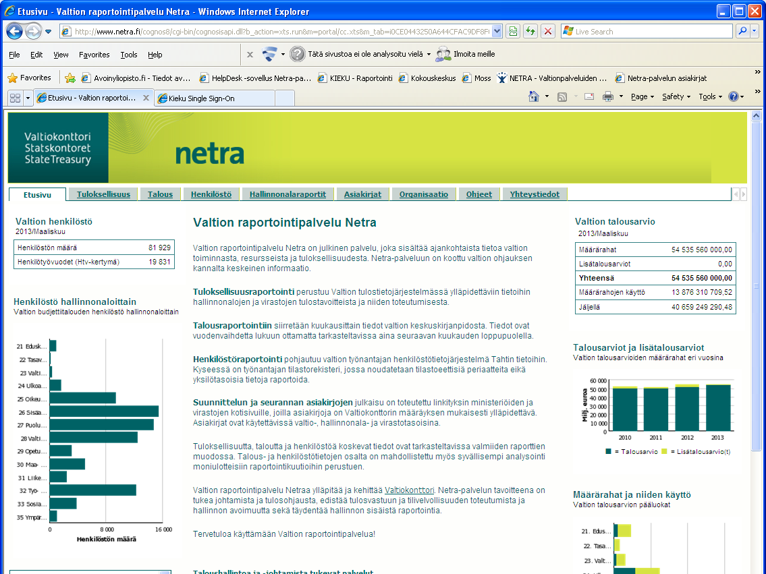Open the Quick Tabs grid icon
This screenshot has width=766, height=574.
pos(15,98)
